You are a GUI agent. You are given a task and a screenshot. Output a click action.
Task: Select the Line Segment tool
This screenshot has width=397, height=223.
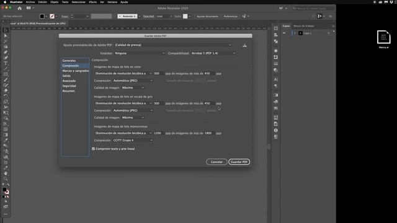point(6,69)
